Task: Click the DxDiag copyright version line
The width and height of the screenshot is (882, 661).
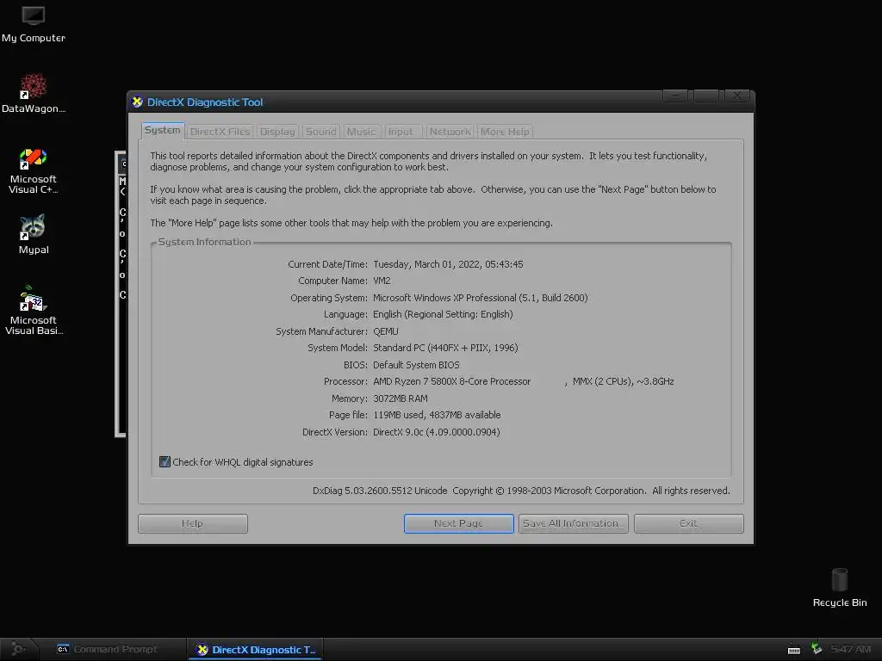Action: [x=521, y=491]
